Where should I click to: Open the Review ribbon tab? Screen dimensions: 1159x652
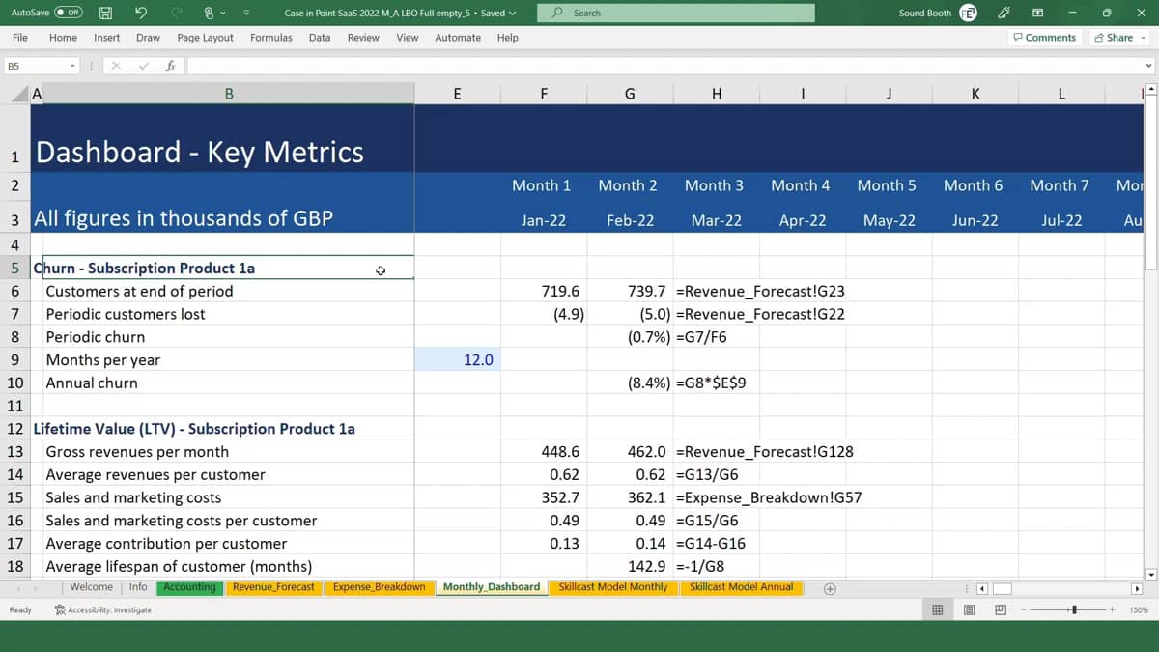click(363, 38)
